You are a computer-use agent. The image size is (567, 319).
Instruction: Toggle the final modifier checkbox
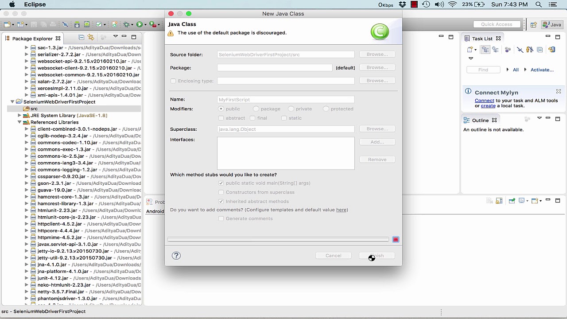pos(252,118)
